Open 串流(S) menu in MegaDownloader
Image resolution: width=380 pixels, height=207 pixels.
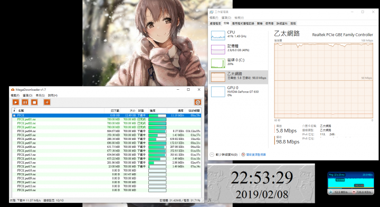[x=40, y=95]
